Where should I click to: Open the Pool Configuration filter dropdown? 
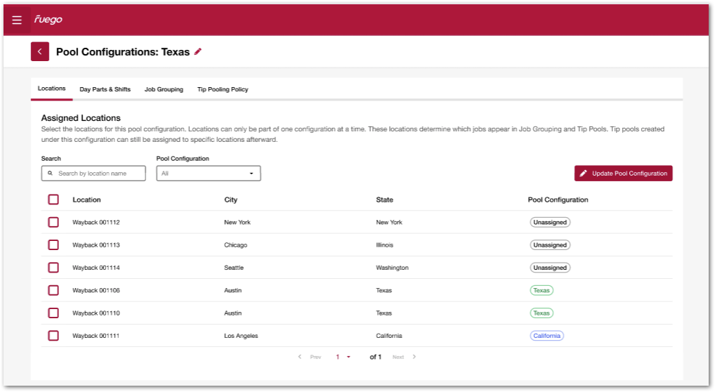point(208,174)
